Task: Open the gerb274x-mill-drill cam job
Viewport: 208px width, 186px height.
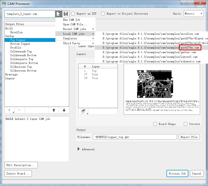Action: tap(151, 43)
